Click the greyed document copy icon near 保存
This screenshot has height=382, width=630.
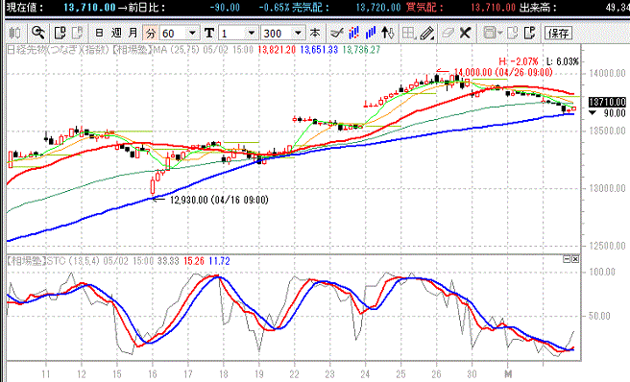(513, 33)
